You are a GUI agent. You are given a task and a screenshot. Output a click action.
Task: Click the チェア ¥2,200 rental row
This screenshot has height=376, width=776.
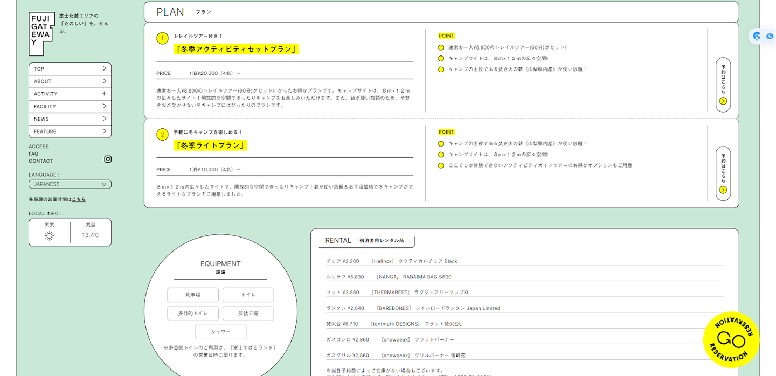[525, 261]
